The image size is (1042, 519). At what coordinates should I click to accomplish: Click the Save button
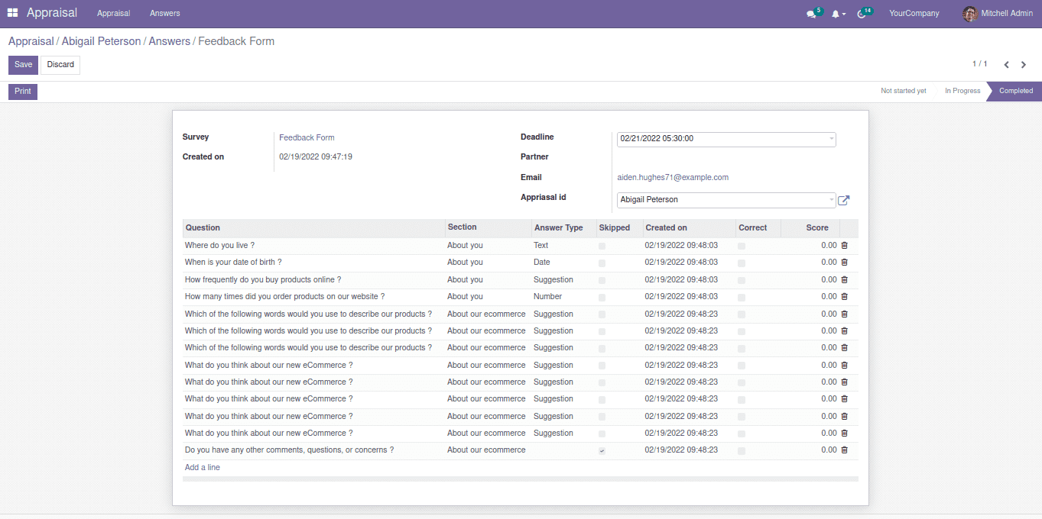23,65
